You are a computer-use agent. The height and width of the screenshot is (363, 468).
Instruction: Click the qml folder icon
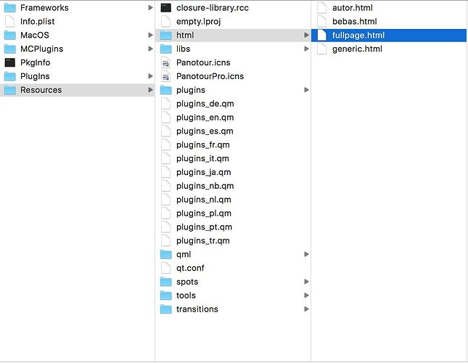coord(166,254)
